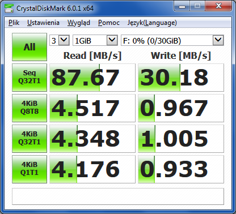Open the test size dropdown showing 1GiB
Image resolution: width=236 pixels, height=214 pixels.
pos(95,40)
